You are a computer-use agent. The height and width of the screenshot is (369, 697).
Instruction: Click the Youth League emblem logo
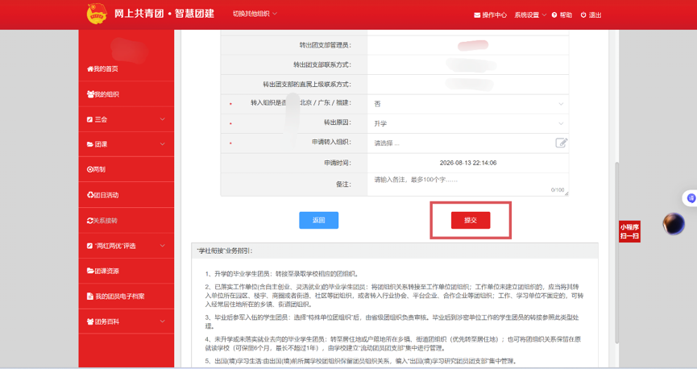(97, 14)
